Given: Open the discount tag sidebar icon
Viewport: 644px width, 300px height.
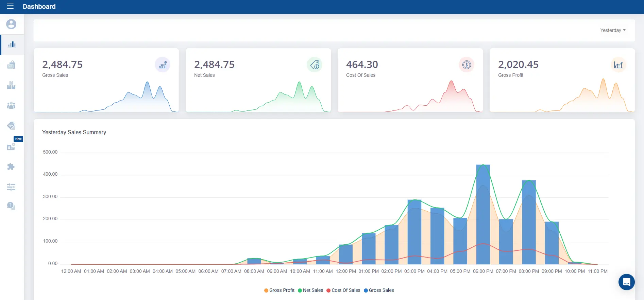Looking at the screenshot, I should coord(11,126).
